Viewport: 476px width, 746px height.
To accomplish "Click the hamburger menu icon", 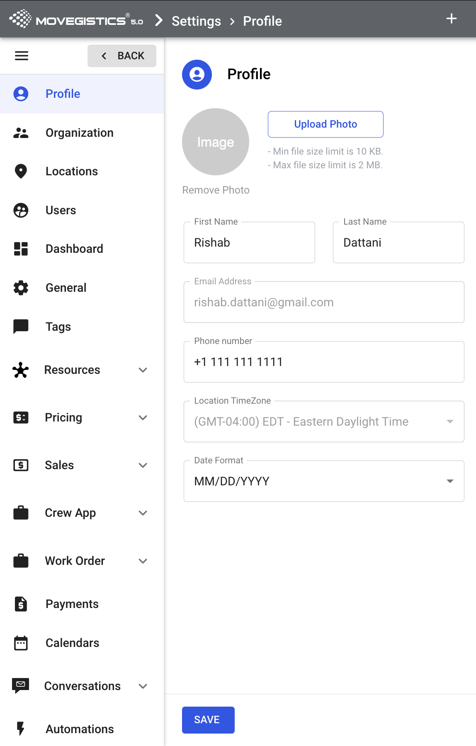I will [x=22, y=56].
